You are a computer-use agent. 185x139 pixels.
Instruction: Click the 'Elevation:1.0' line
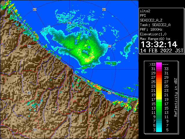coord(153,34)
